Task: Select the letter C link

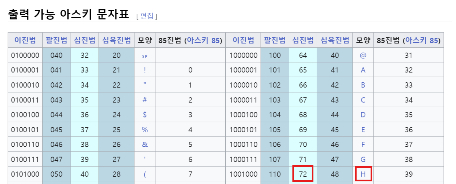Action: pos(363,100)
